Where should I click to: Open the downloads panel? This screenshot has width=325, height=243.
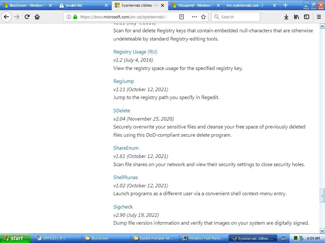click(286, 17)
